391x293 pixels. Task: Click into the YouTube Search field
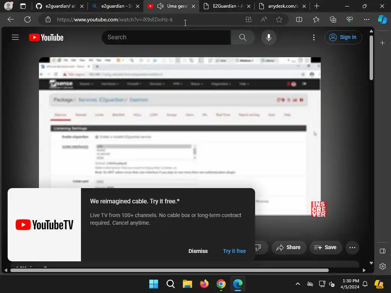click(x=166, y=37)
